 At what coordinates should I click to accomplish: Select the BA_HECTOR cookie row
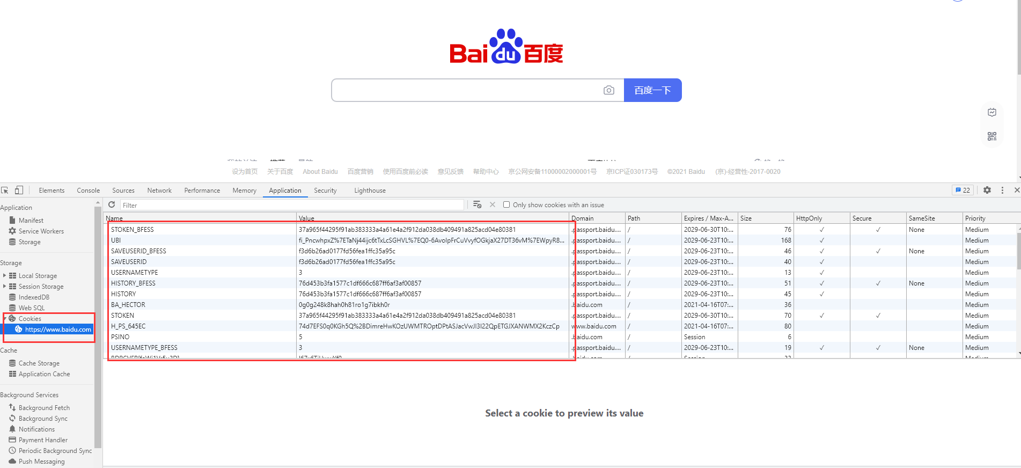(561, 304)
